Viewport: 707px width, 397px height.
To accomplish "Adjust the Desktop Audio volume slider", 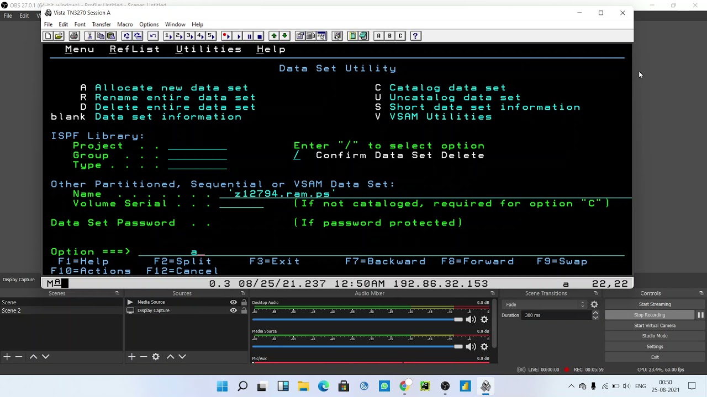I will pos(357,320).
